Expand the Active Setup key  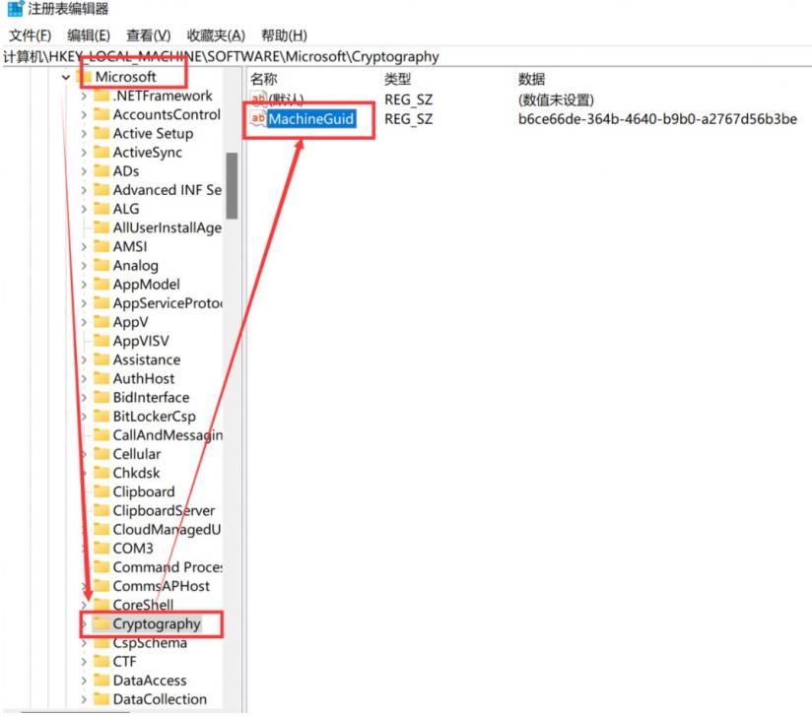click(x=84, y=134)
